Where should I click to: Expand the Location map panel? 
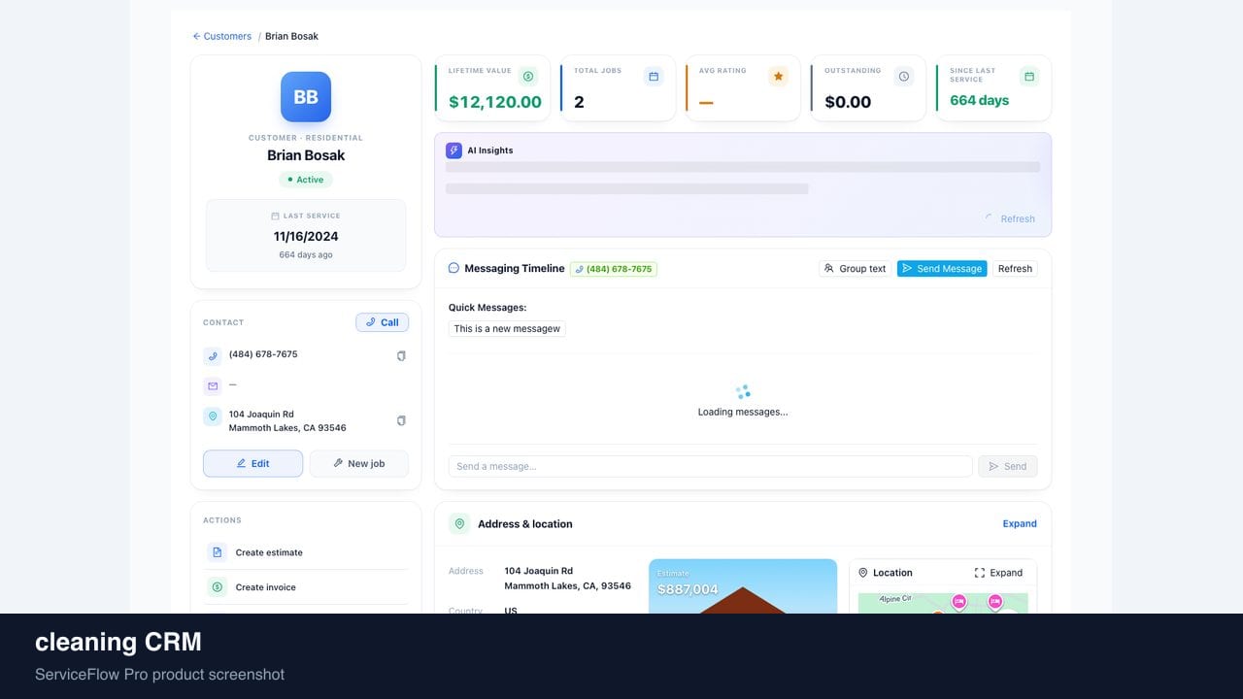[x=998, y=573]
